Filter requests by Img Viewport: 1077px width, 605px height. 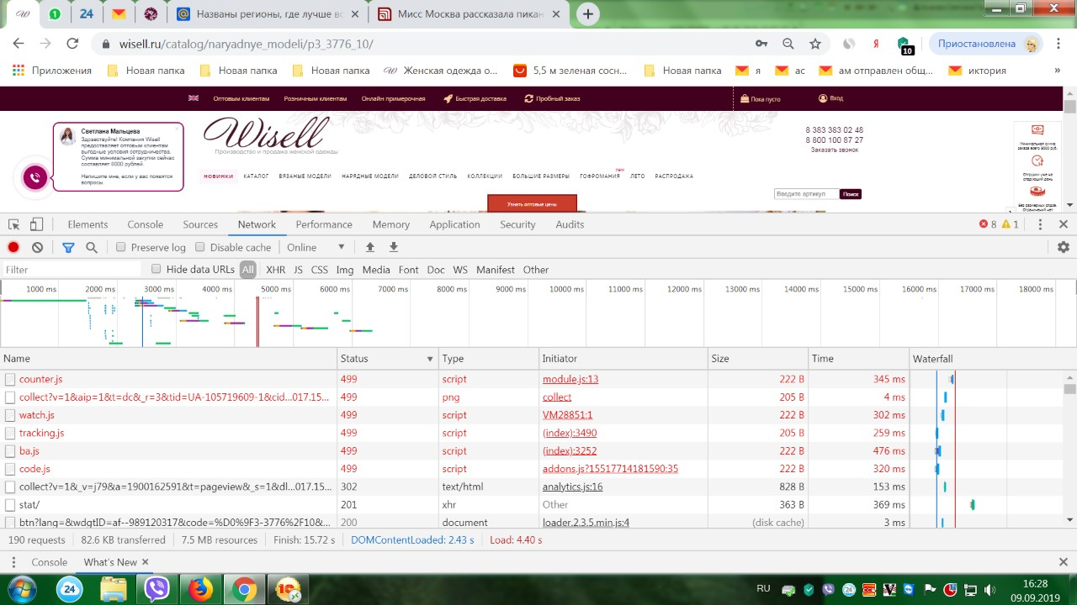pyautogui.click(x=345, y=270)
